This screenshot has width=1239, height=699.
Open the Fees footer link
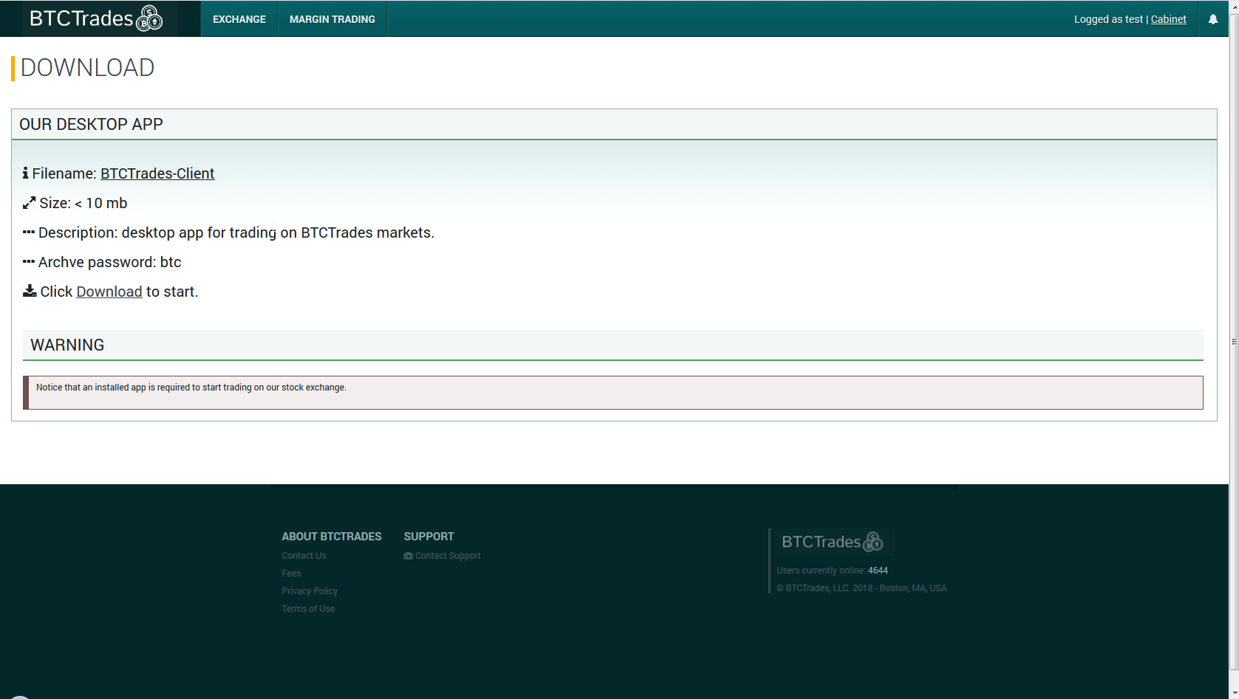pos(291,574)
